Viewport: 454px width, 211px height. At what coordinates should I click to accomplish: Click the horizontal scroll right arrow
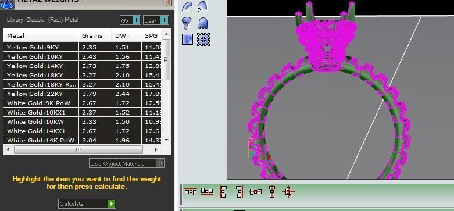(156, 149)
